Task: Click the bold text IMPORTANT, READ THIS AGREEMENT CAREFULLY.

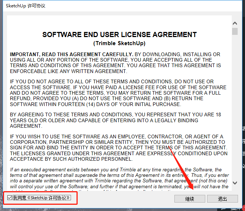Action: [72, 54]
